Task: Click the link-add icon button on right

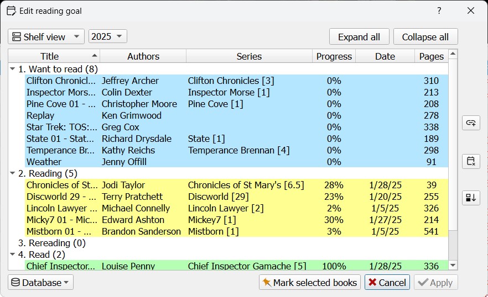Action: [x=471, y=123]
